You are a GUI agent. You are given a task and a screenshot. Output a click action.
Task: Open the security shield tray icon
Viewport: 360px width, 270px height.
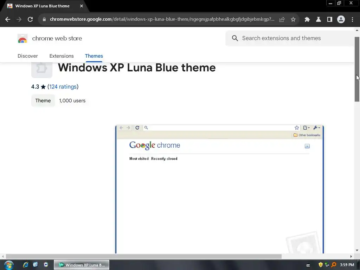321,265
